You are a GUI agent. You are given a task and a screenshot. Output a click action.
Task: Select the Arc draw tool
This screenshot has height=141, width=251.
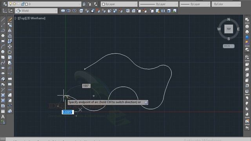[3, 47]
